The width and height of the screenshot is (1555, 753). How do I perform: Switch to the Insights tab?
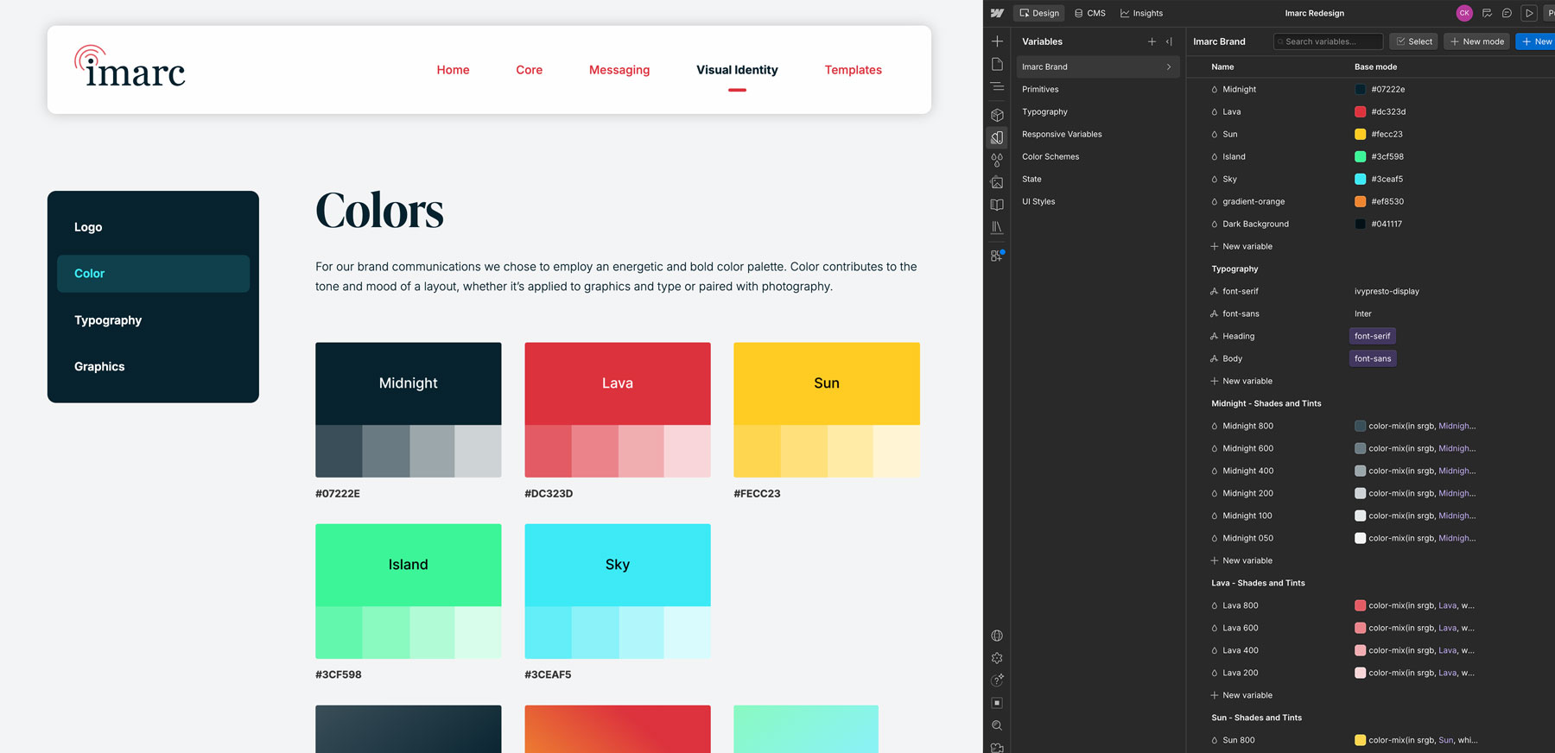pyautogui.click(x=1141, y=13)
